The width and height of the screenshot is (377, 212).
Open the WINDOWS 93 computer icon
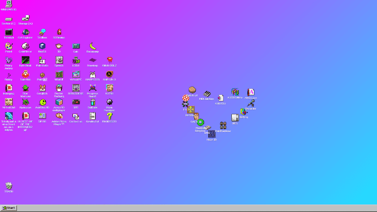tap(8, 4)
